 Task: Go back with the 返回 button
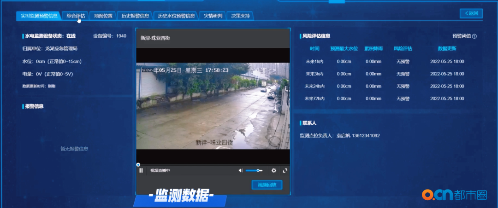pyautogui.click(x=471, y=13)
